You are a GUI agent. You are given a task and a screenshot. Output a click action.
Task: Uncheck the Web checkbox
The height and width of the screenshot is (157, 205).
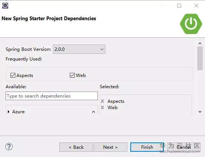(x=72, y=76)
